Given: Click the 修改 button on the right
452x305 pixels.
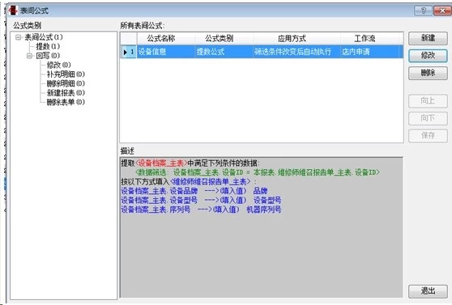Looking at the screenshot, I should (428, 56).
